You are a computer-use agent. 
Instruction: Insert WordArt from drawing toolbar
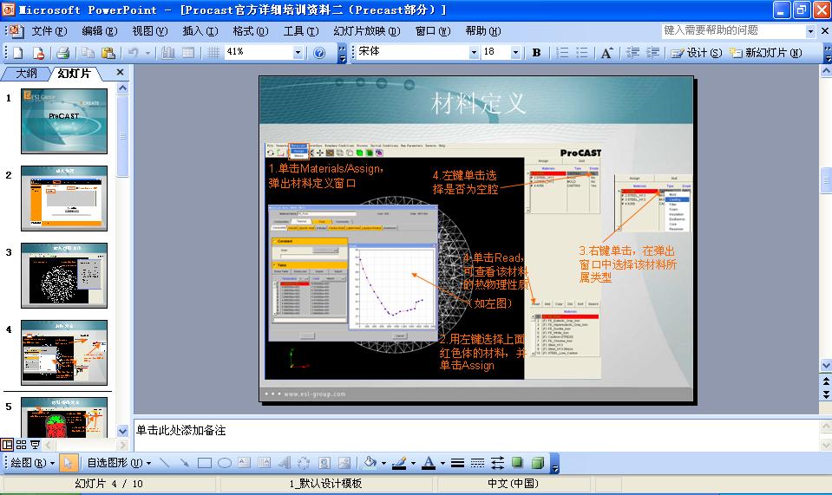coord(285,463)
